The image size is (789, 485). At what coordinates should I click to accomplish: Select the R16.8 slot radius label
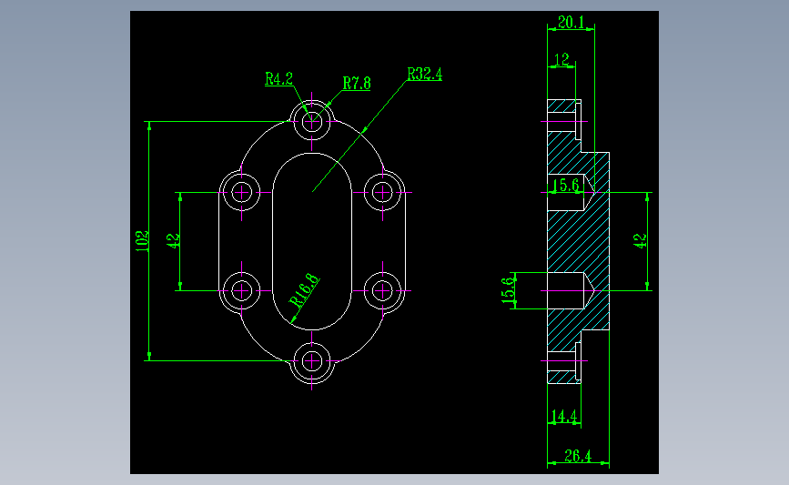pos(305,291)
